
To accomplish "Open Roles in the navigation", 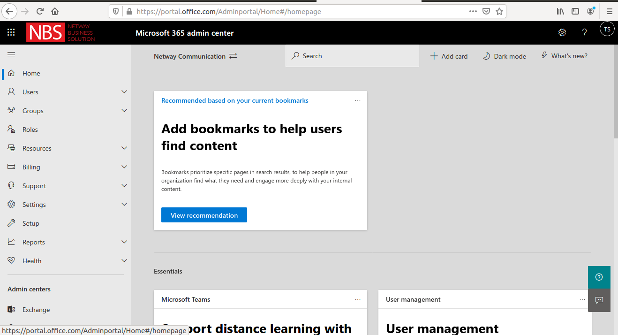I will pos(30,129).
